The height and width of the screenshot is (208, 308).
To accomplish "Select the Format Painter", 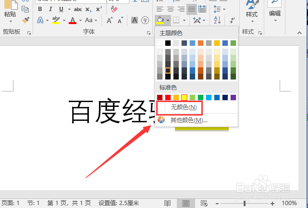I will click(x=25, y=20).
